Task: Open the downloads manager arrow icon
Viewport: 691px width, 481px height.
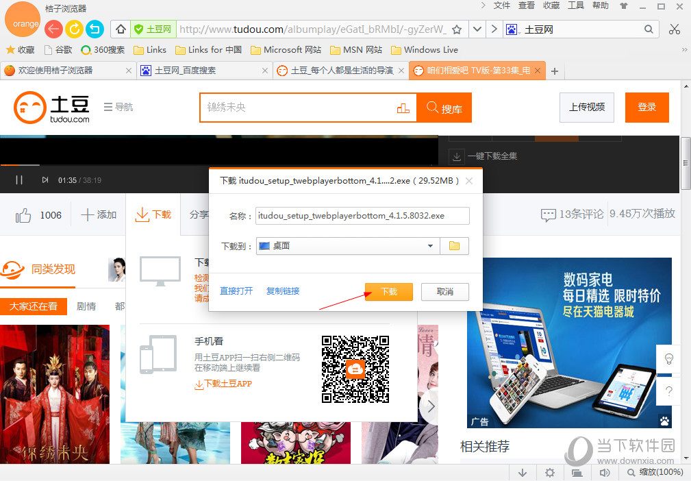Action: (522, 472)
